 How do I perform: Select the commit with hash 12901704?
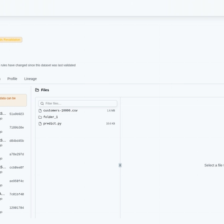click(17, 208)
